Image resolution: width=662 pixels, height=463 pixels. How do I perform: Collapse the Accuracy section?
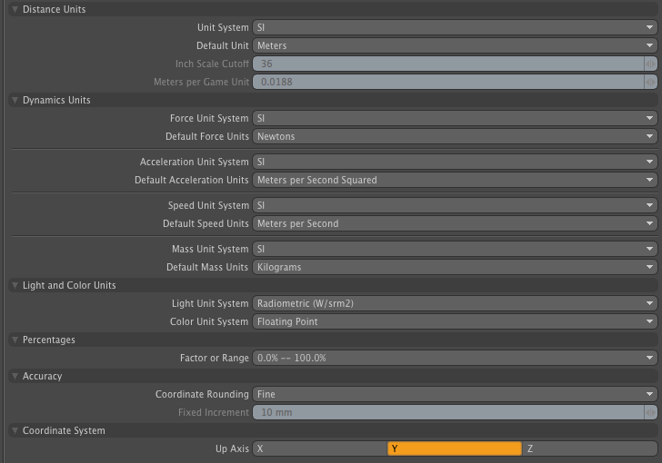(x=15, y=376)
